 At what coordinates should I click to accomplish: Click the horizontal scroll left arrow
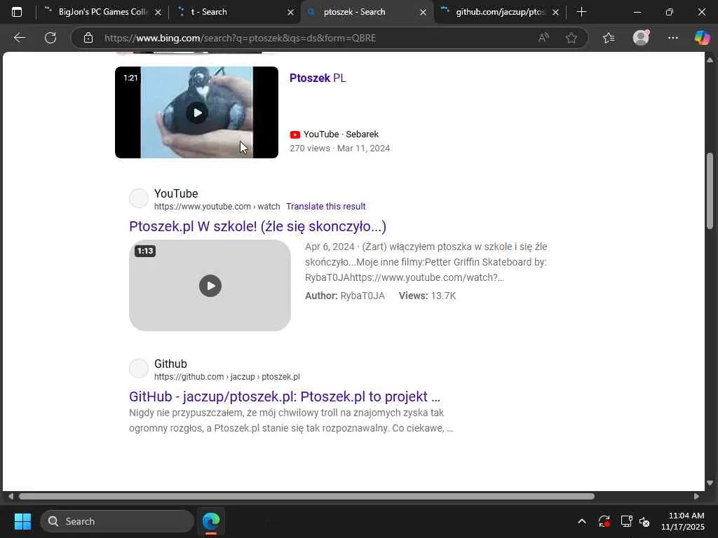[x=10, y=497]
